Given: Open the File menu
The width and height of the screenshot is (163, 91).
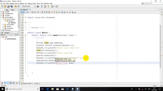Looking at the screenshot, I should (x=1, y=4).
